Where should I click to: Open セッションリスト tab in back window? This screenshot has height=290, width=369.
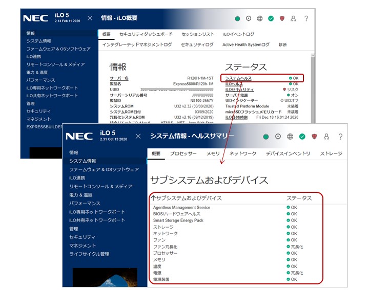tap(198, 34)
